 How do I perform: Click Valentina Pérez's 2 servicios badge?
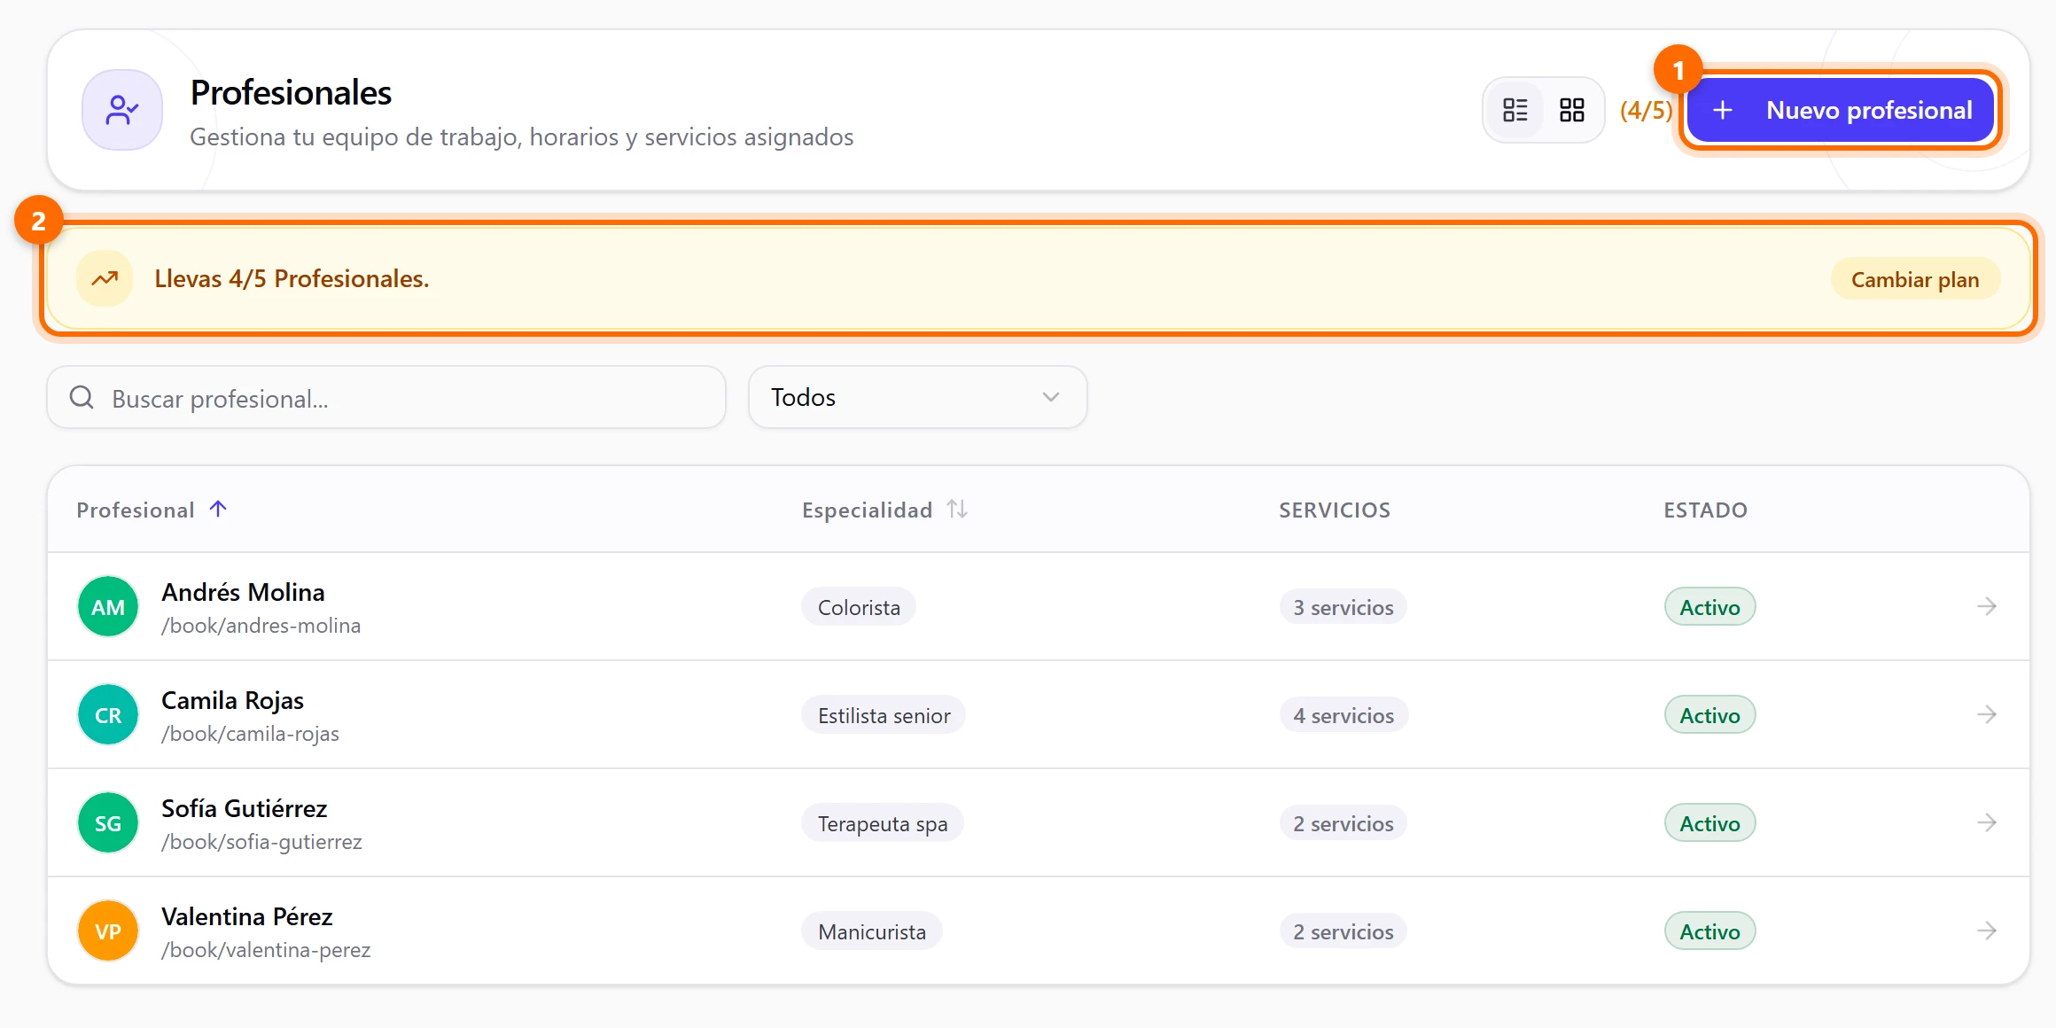pos(1343,931)
